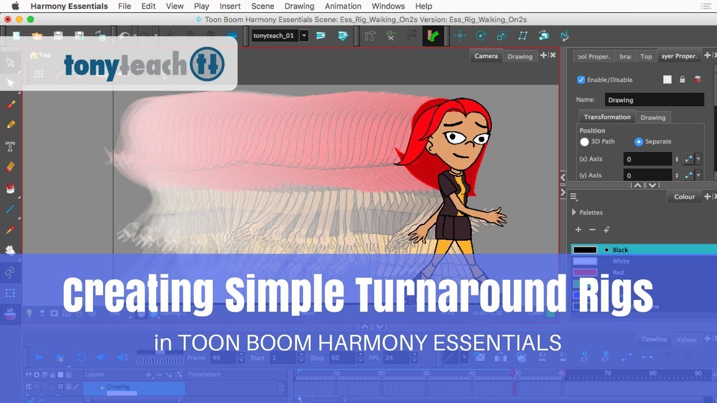Click the hammer-shaped tool icon
Screen dimensions: 717x403
pos(370,36)
